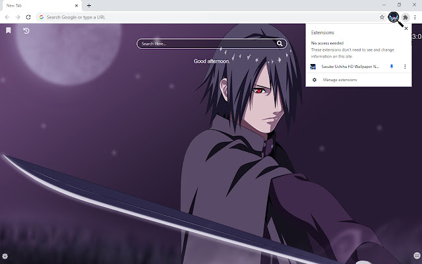Open the settings gear at the bottom left
Viewport: 422px width, 264px height.
(5, 256)
